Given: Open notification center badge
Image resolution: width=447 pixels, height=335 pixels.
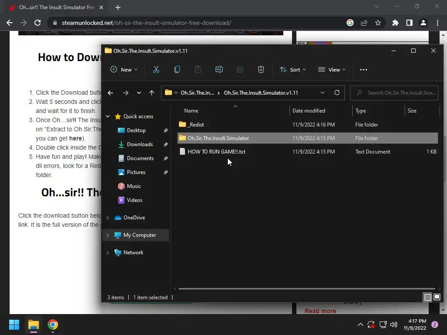Looking at the screenshot, I should [435, 325].
